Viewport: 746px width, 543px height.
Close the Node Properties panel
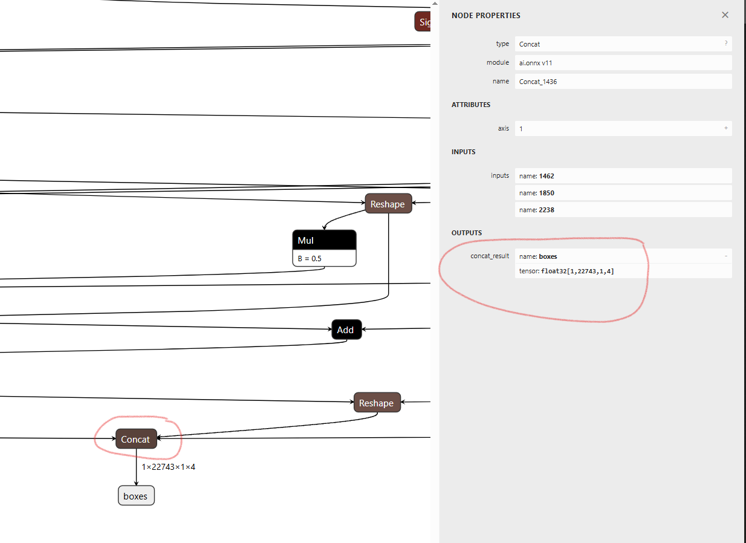pyautogui.click(x=725, y=15)
